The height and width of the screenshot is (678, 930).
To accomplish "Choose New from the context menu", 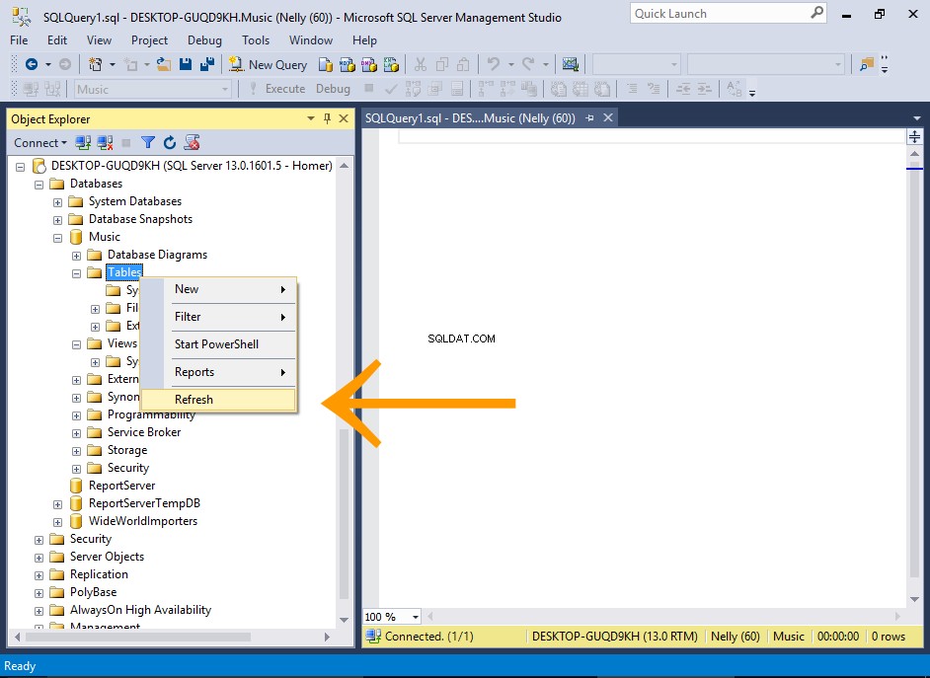I will pyautogui.click(x=218, y=289).
